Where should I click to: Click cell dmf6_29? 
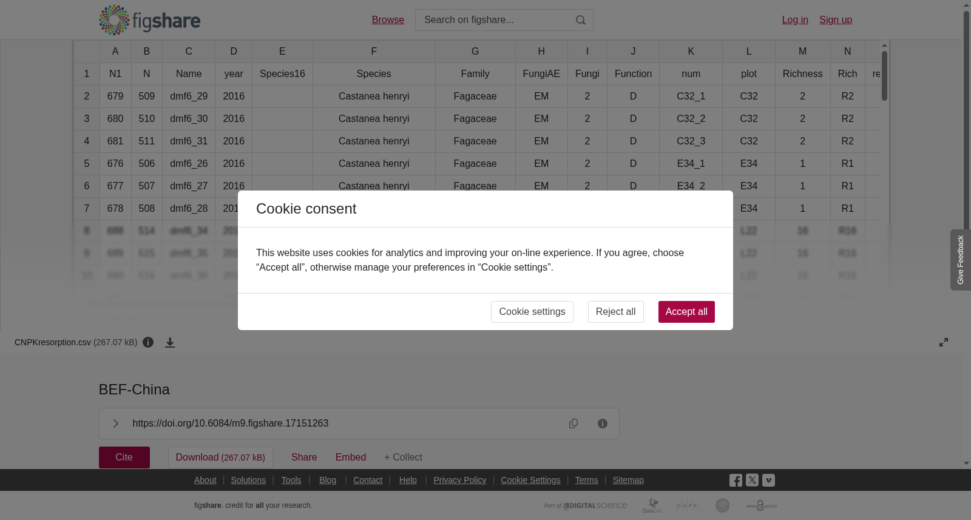click(x=189, y=96)
